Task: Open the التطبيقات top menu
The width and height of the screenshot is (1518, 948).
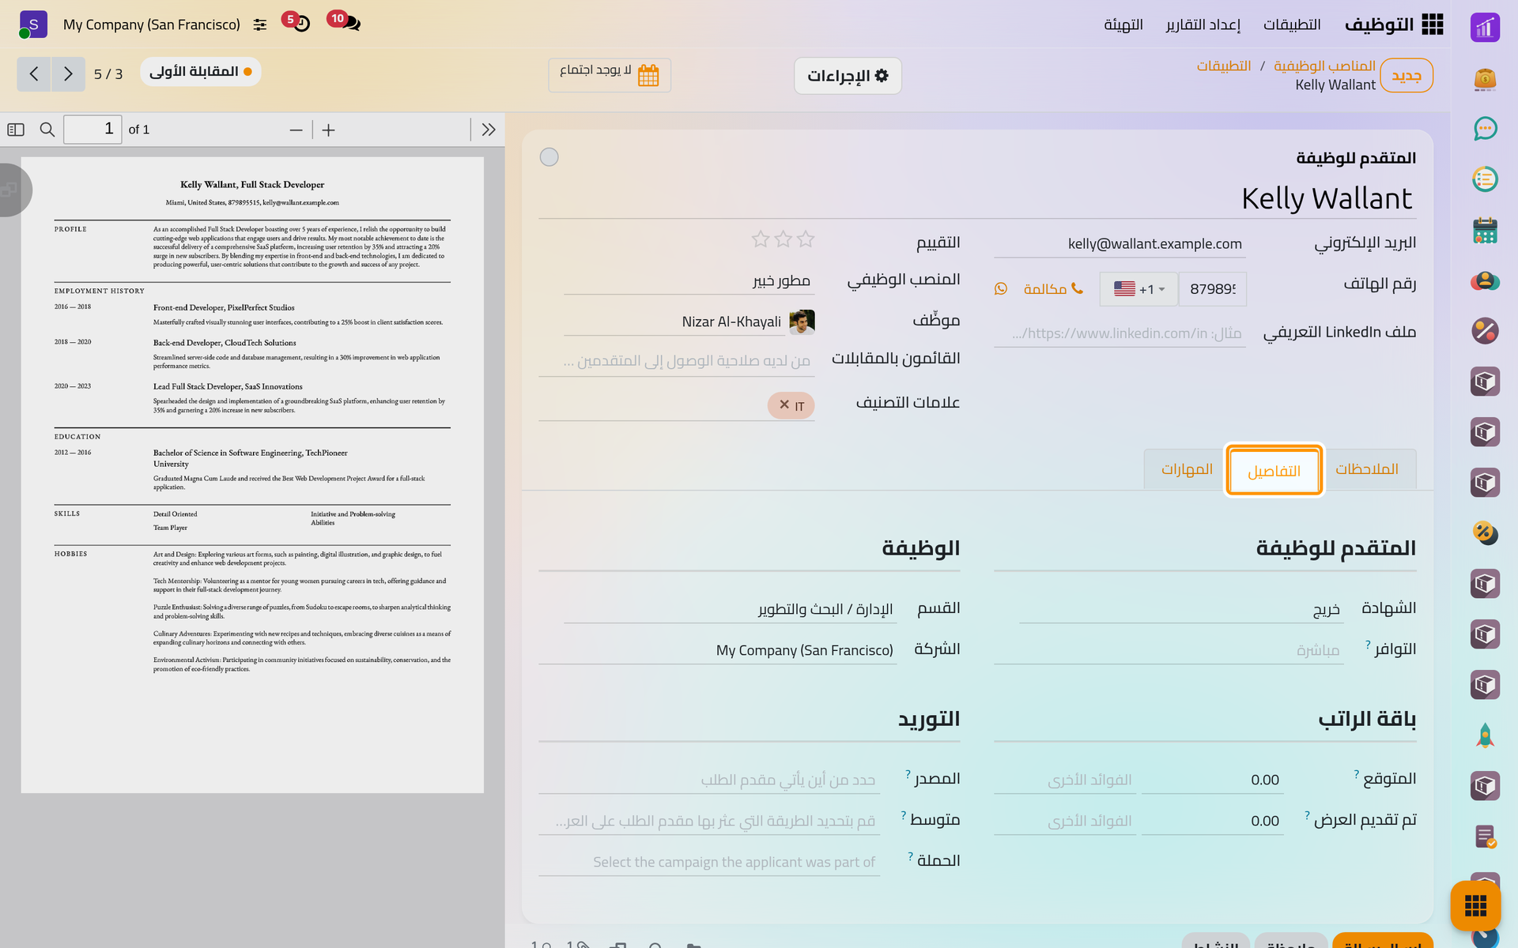Action: pos(1292,24)
